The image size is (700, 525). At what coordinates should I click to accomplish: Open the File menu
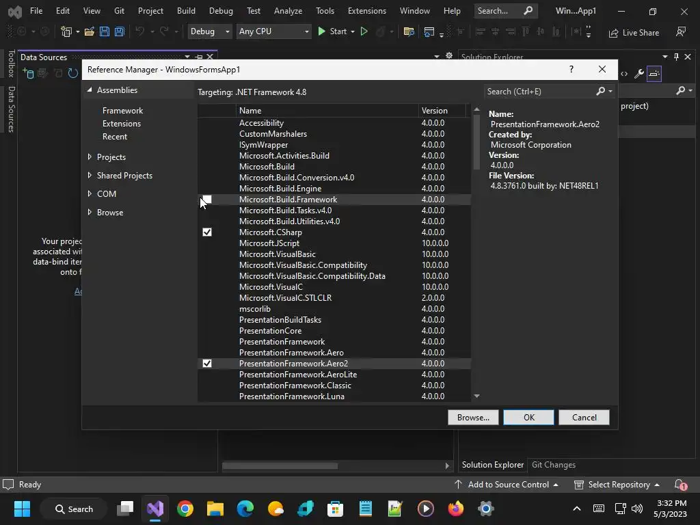(36, 11)
